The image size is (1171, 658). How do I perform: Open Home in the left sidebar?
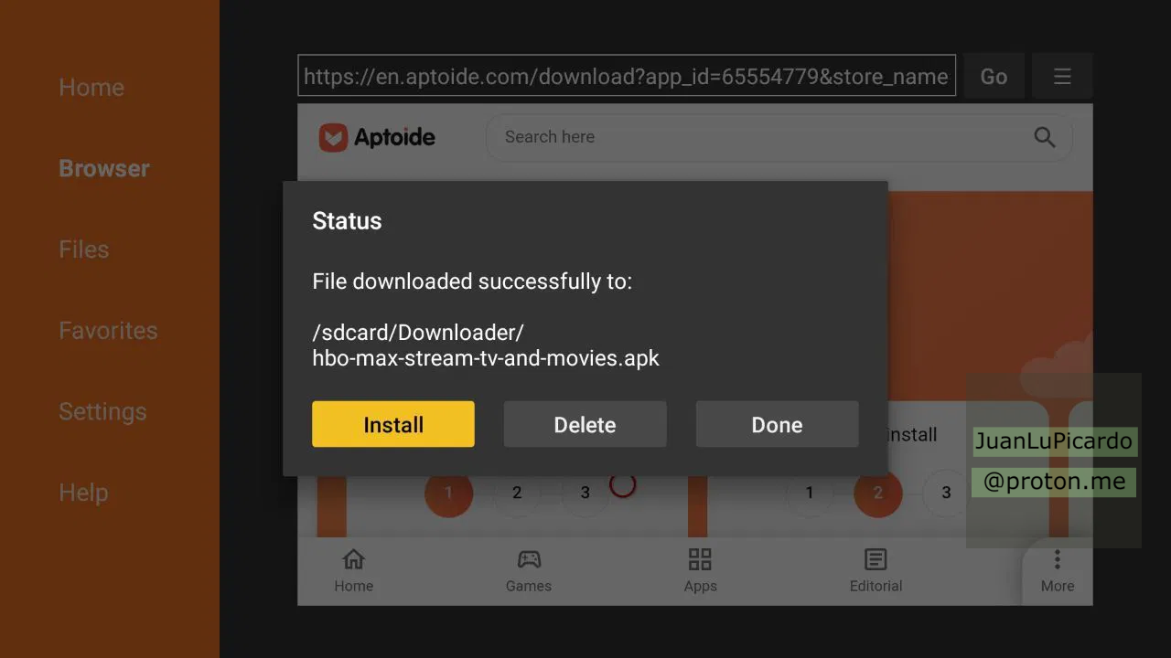click(91, 88)
